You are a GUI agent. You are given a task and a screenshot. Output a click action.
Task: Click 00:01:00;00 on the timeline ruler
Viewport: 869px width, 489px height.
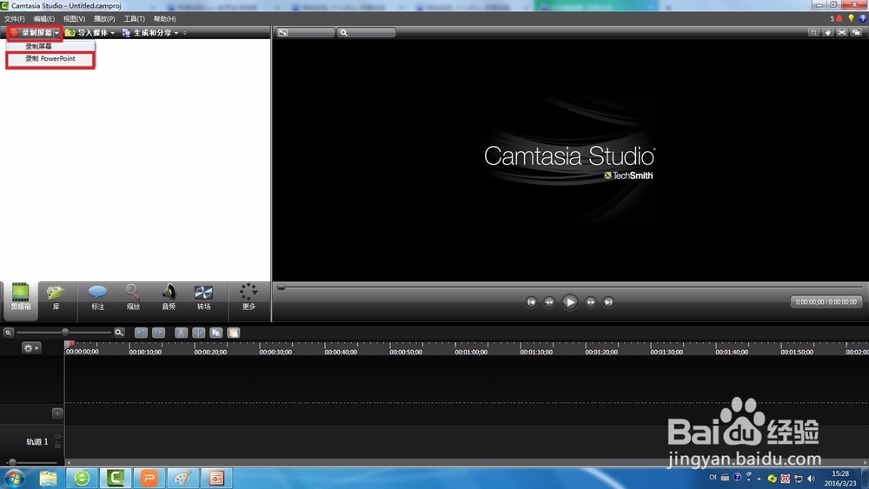(x=471, y=352)
